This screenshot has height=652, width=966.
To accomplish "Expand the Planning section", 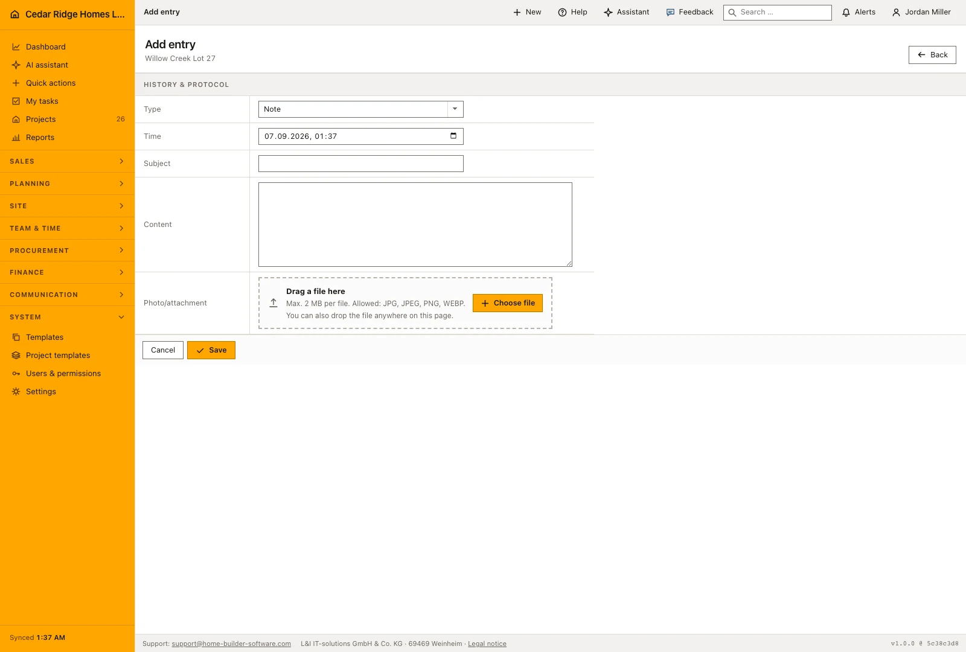I will click(x=67, y=184).
